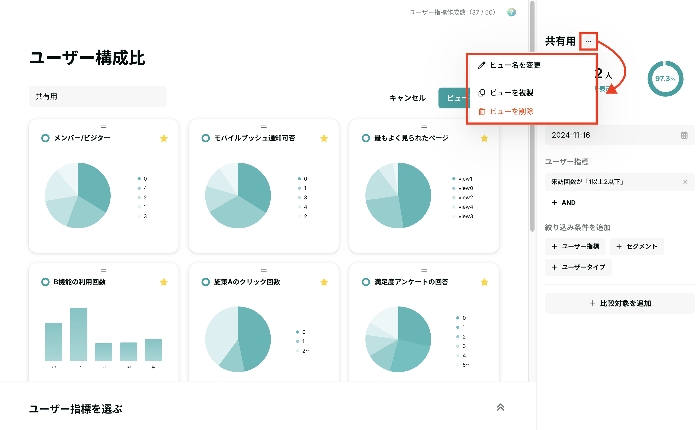Grab the drag handle of B機能の利用回数 card
700x430 pixels.
coord(104,271)
